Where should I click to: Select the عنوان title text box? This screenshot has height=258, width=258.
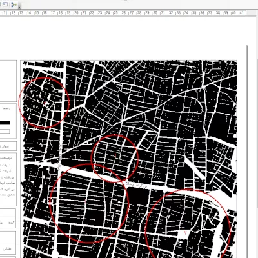[x=8, y=146]
